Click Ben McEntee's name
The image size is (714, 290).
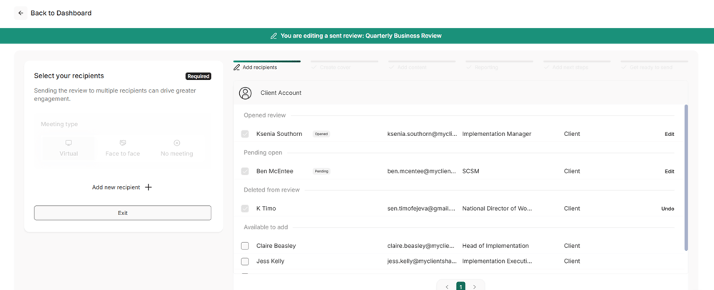[x=275, y=171]
